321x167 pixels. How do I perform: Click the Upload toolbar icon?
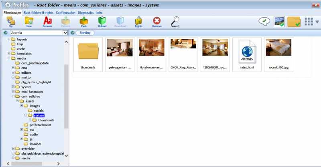[x=102, y=21]
